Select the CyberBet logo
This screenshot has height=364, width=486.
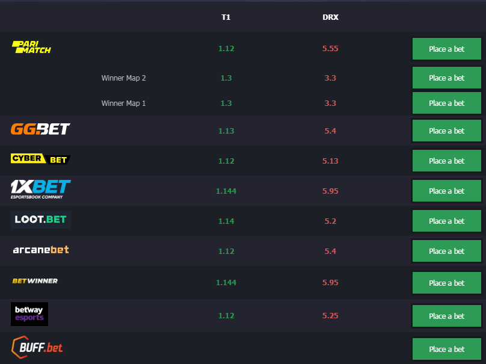pos(41,159)
